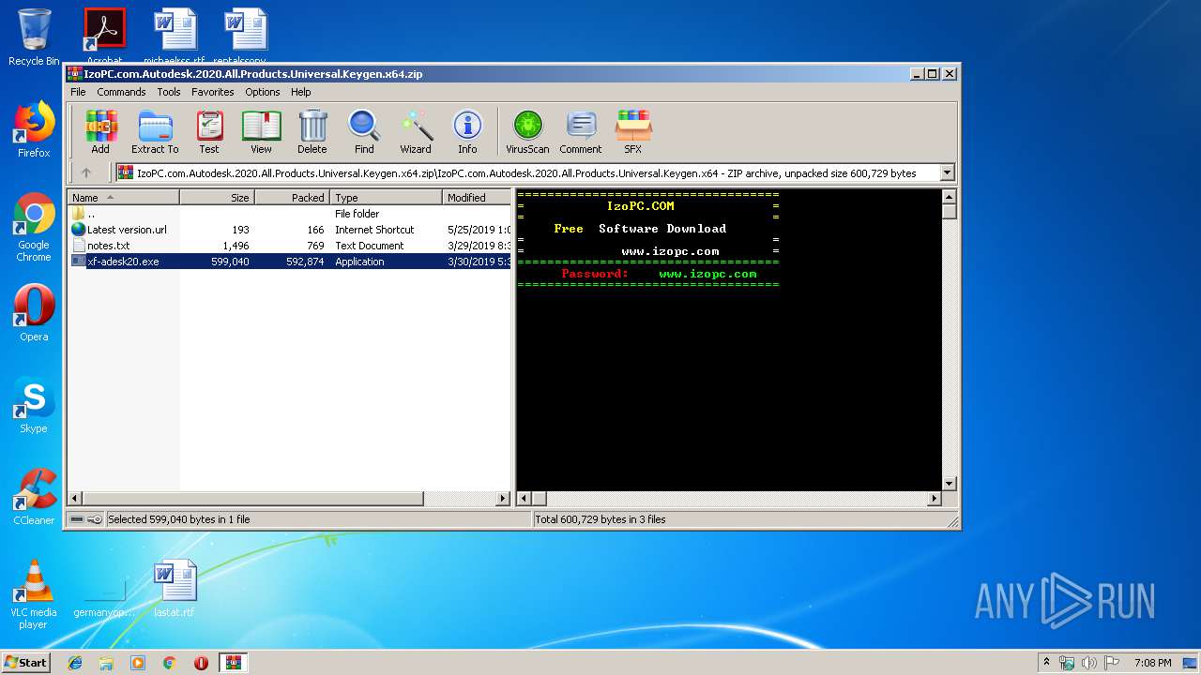Click Windows Explorer taskbar folder icon
Screen dimensions: 1201x675
(x=106, y=663)
